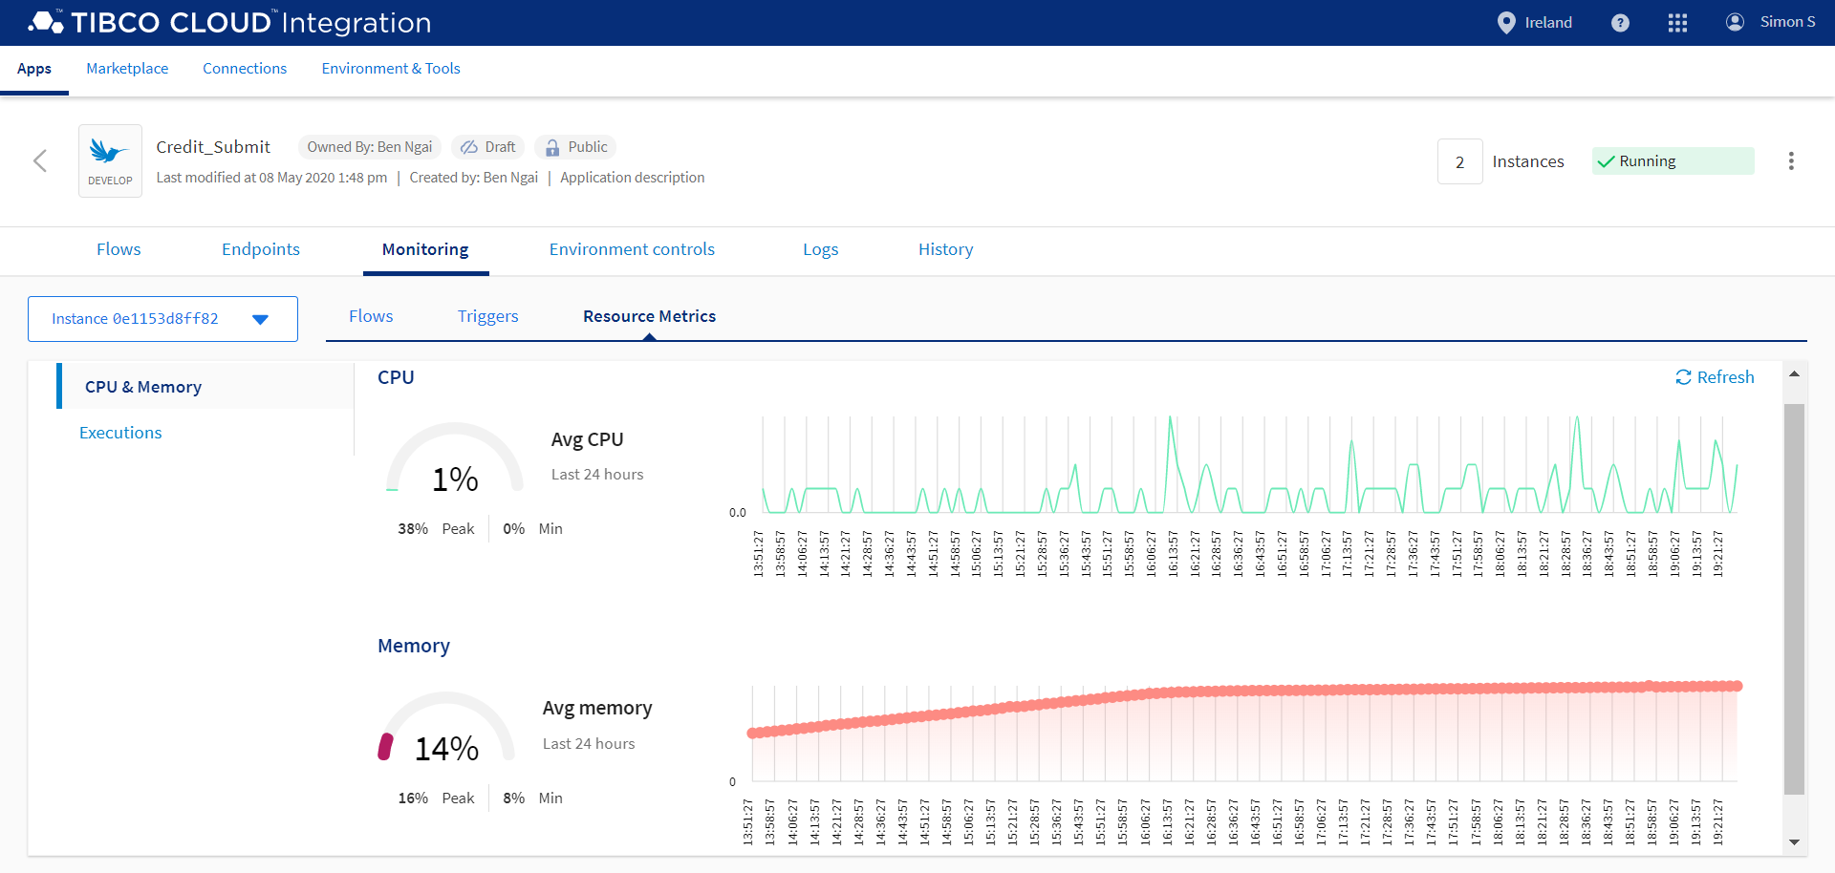
Task: Select Executions in the side panel
Action: click(x=120, y=433)
